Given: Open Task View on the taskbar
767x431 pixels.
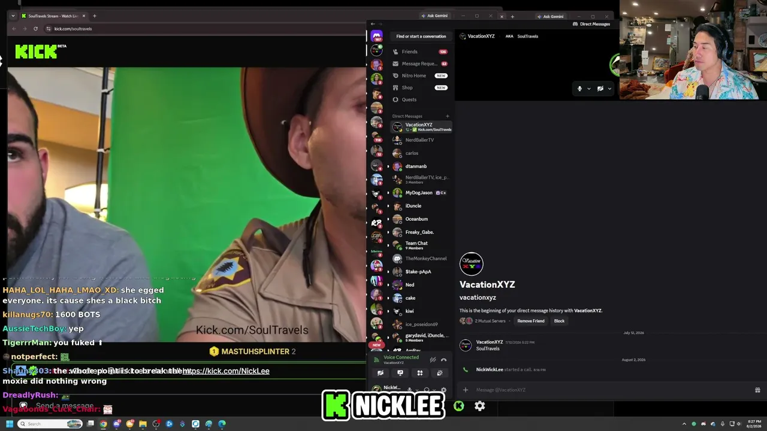Looking at the screenshot, I should coord(90,424).
